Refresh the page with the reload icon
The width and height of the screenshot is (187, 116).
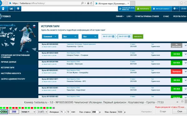(x=91, y=3)
